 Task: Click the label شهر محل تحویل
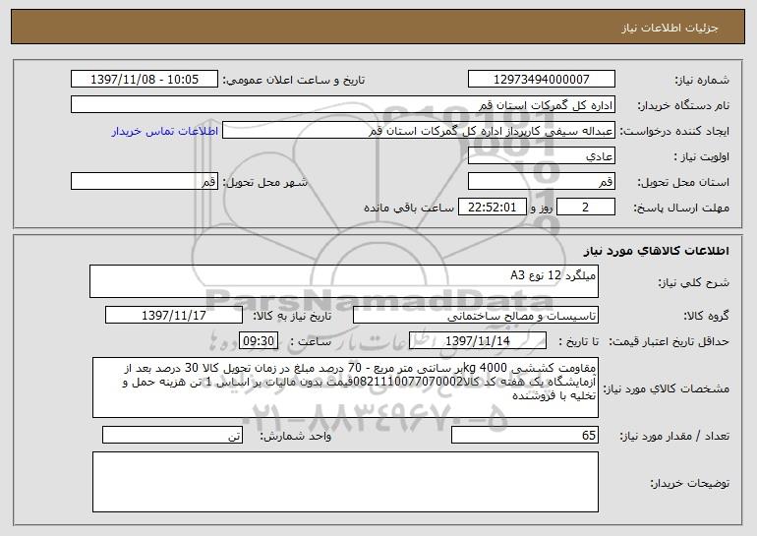point(264,183)
